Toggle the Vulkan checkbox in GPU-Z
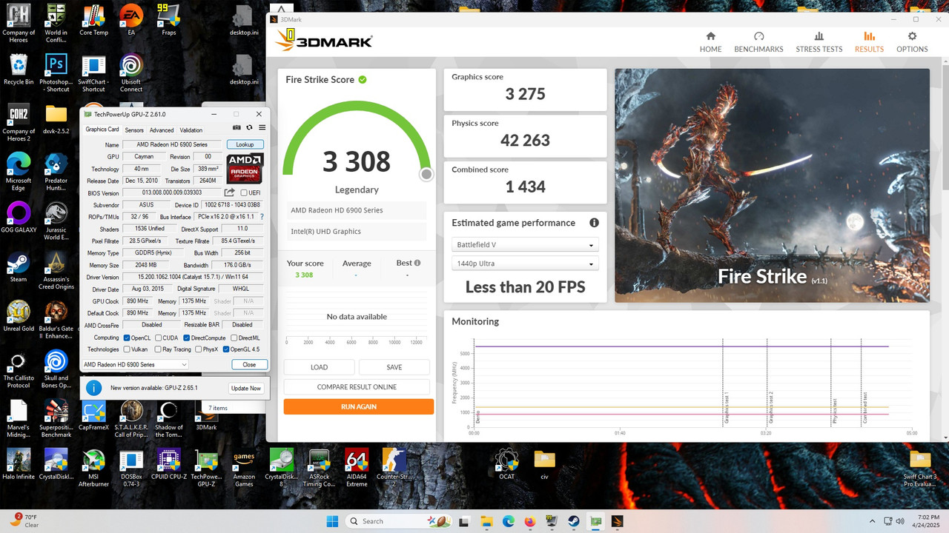Image resolution: width=949 pixels, height=533 pixels. 125,349
